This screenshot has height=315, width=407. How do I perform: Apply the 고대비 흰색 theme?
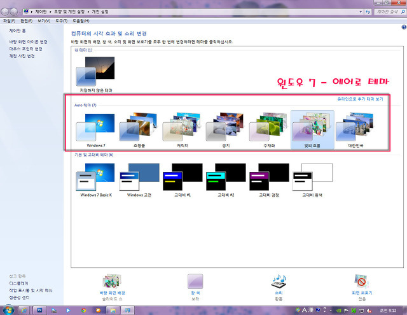pyautogui.click(x=312, y=180)
